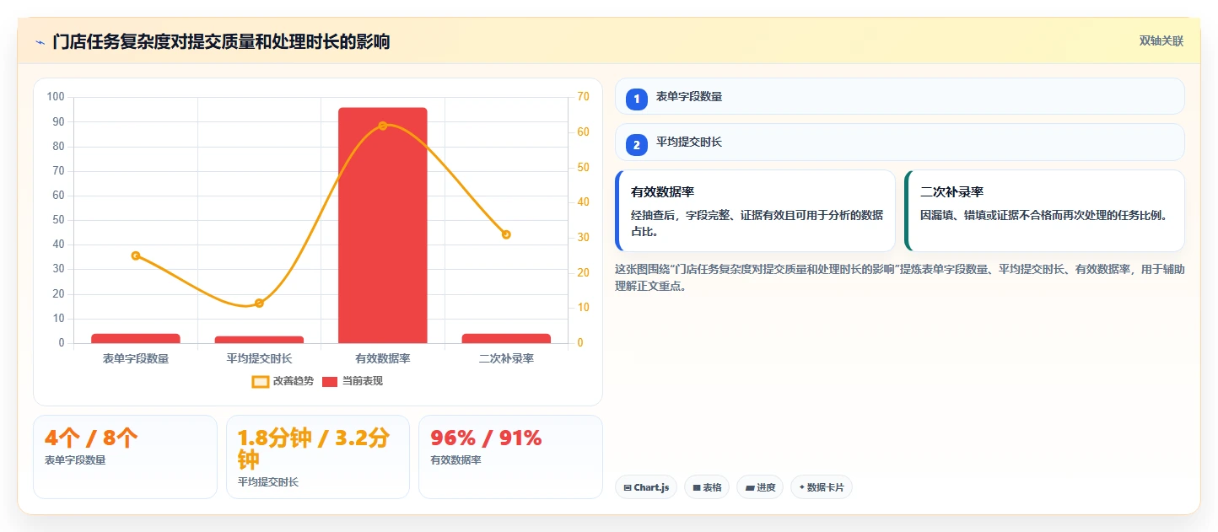Click the 进度 tag

point(760,487)
